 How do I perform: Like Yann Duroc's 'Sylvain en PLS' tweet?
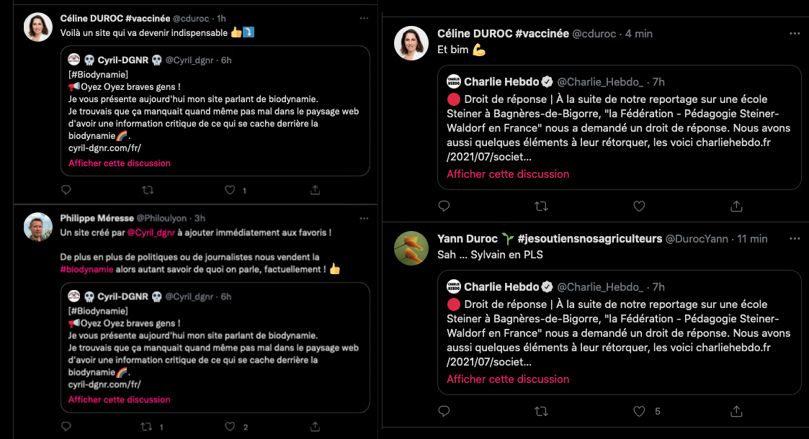coord(638,411)
